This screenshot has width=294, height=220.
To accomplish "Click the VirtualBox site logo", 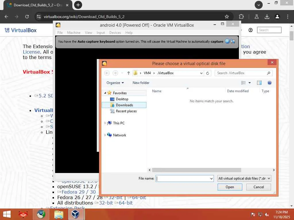I will point(21,30).
